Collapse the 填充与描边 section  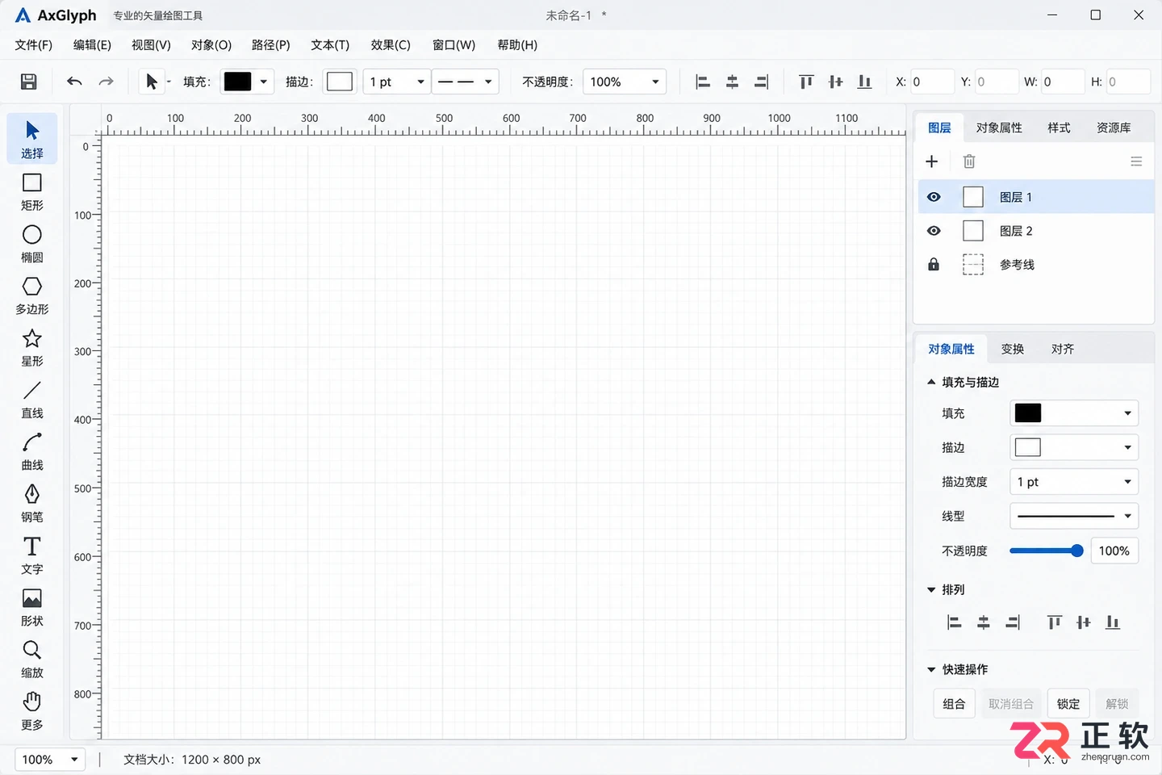[x=931, y=382]
